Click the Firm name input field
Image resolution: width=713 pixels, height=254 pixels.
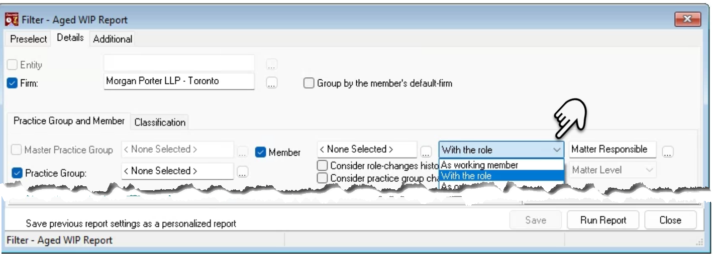pyautogui.click(x=179, y=81)
